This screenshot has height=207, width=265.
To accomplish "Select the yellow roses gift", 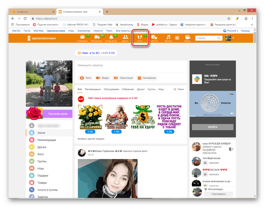I will [90, 117].
